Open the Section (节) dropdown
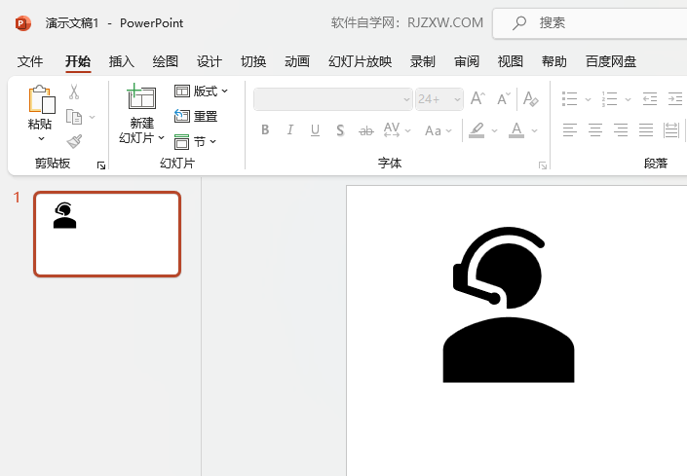687x476 pixels. tap(196, 142)
